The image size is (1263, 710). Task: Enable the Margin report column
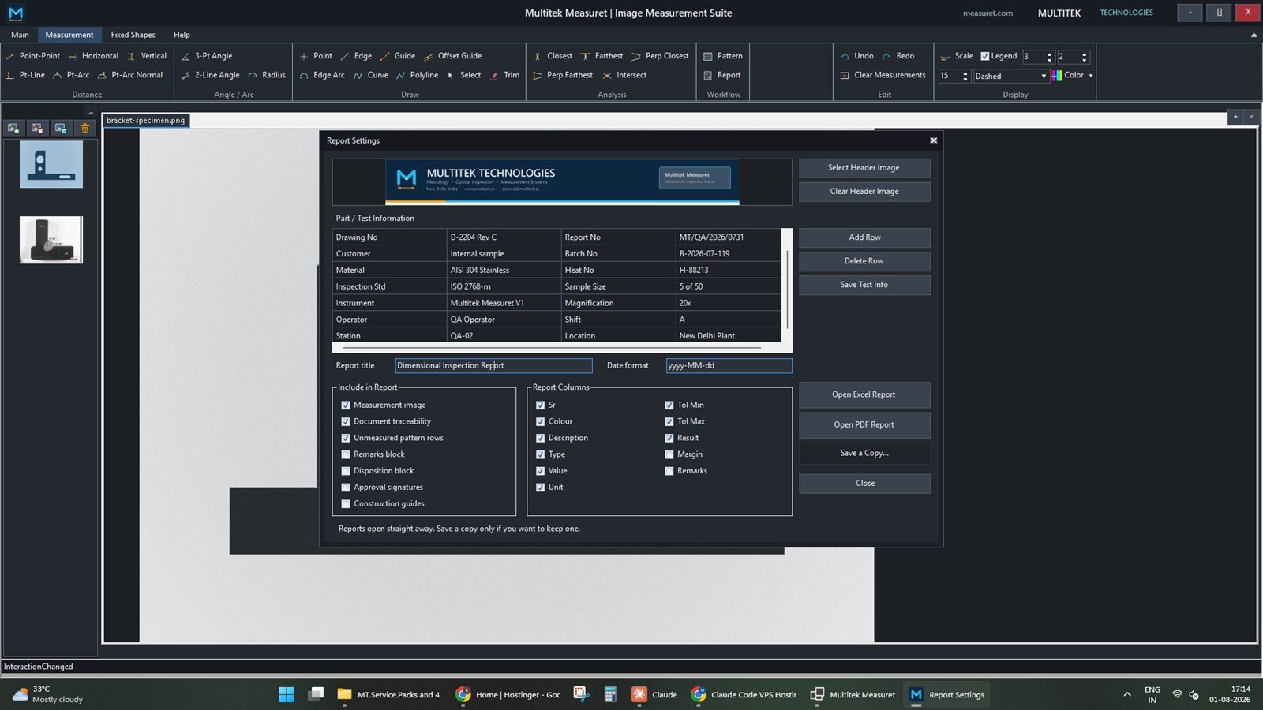click(669, 454)
